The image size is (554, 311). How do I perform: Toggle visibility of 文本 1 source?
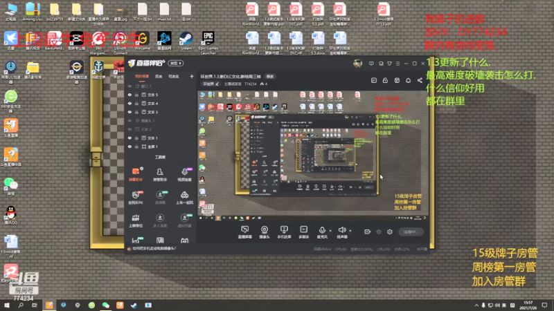tap(129, 138)
